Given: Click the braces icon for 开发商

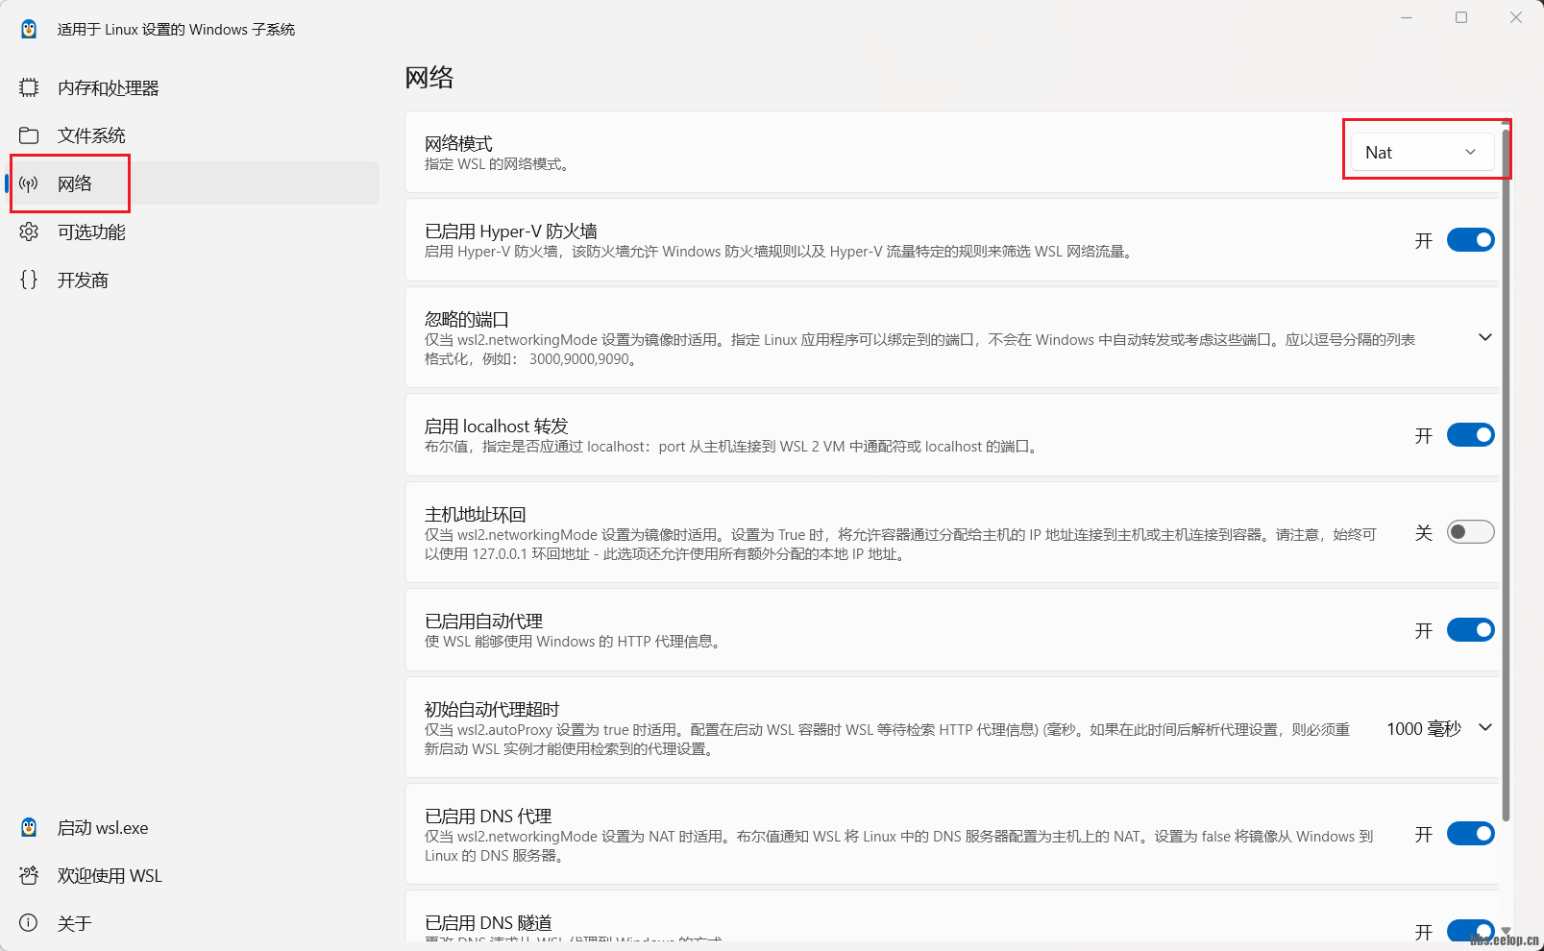Looking at the screenshot, I should (x=29, y=280).
